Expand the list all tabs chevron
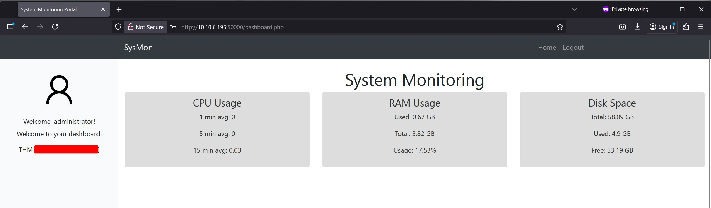 [574, 9]
